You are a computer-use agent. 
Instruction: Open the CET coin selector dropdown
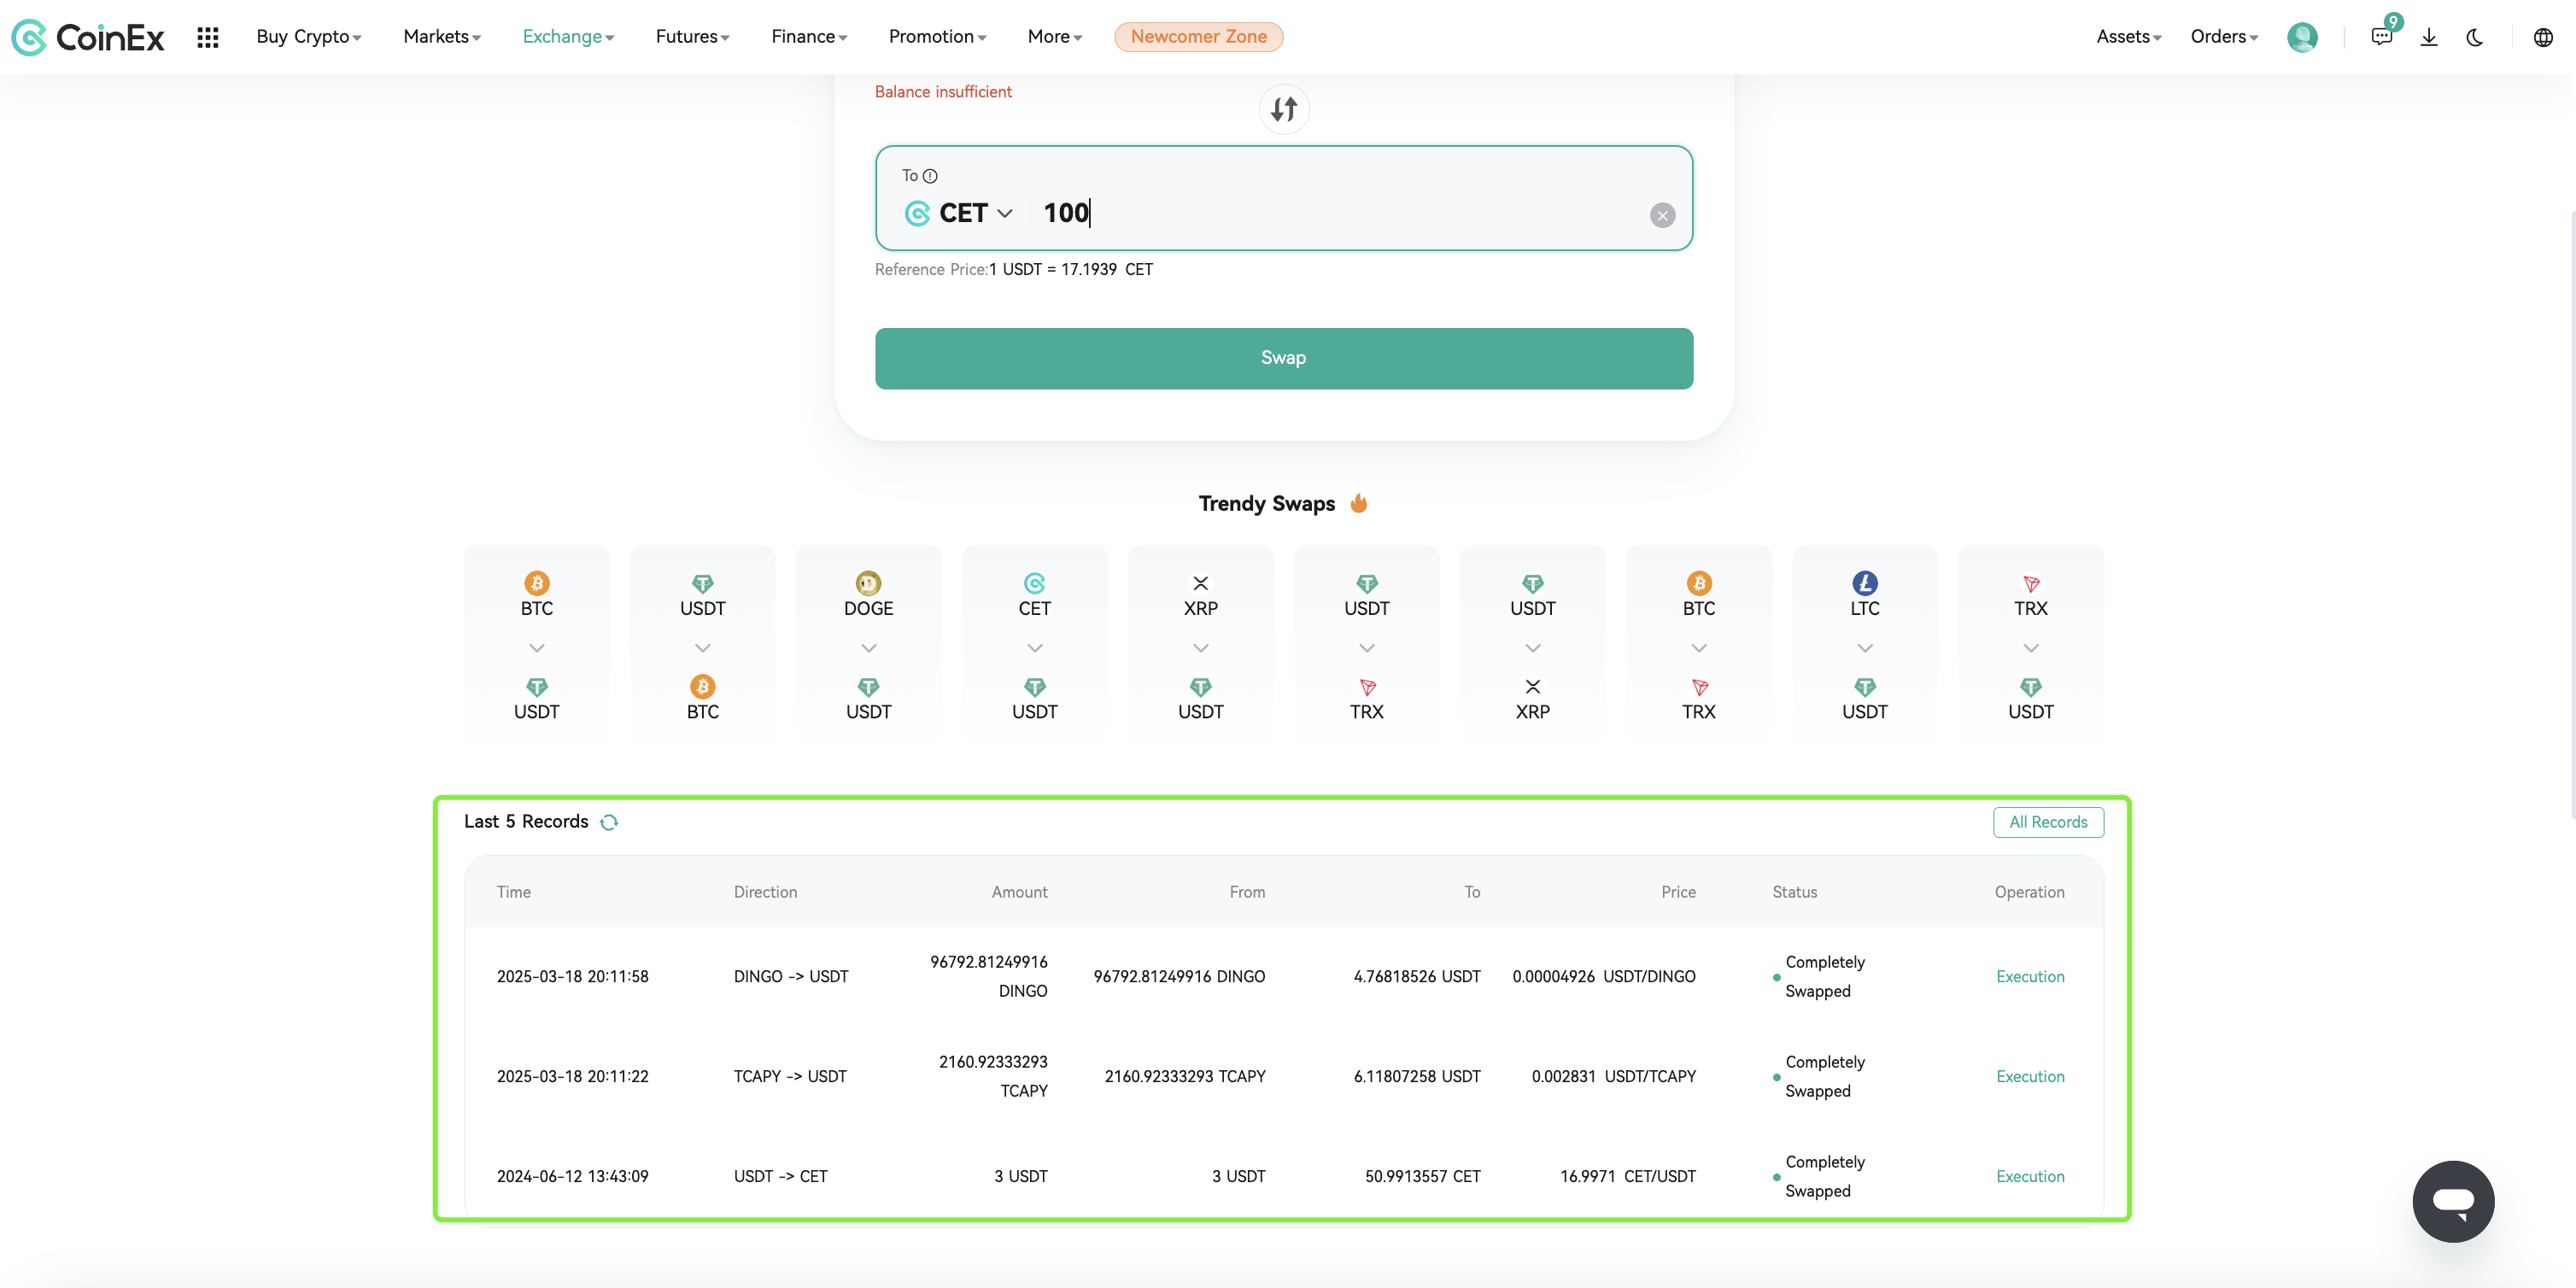[959, 213]
